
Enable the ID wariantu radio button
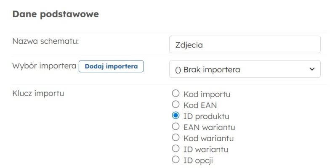pyautogui.click(x=176, y=148)
